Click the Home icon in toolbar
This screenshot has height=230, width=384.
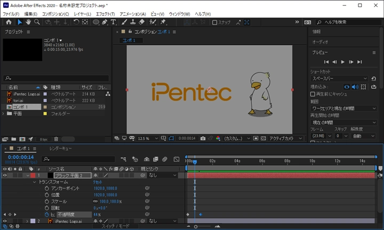[x=9, y=22]
